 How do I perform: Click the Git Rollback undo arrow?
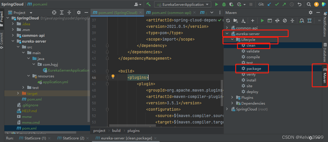(x=299, y=4)
